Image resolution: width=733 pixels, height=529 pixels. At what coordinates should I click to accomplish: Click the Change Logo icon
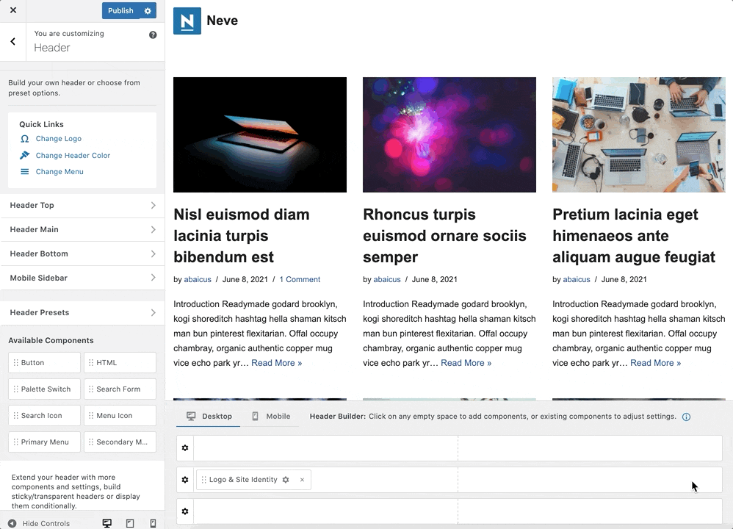pyautogui.click(x=25, y=139)
